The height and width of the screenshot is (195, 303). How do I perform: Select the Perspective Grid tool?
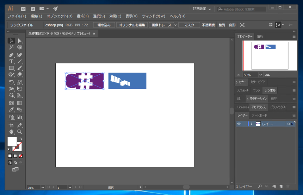19,95
